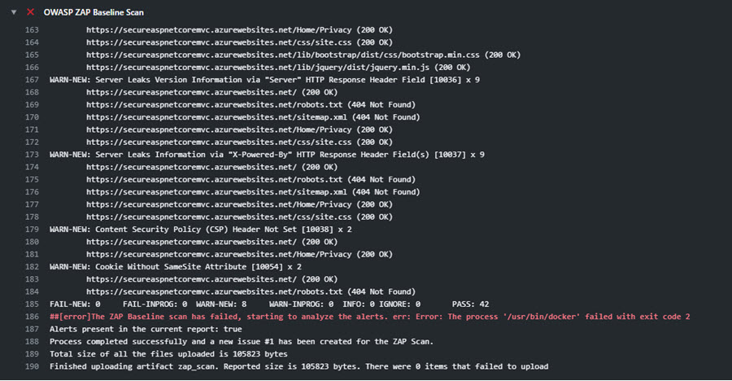The image size is (732, 381).
Task: Select log line number 163
Action: coord(32,30)
